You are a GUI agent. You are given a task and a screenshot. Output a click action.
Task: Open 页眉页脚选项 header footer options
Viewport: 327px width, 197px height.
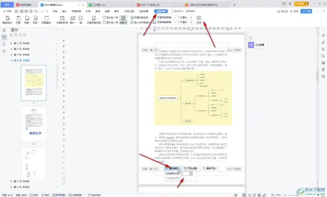click(x=139, y=17)
